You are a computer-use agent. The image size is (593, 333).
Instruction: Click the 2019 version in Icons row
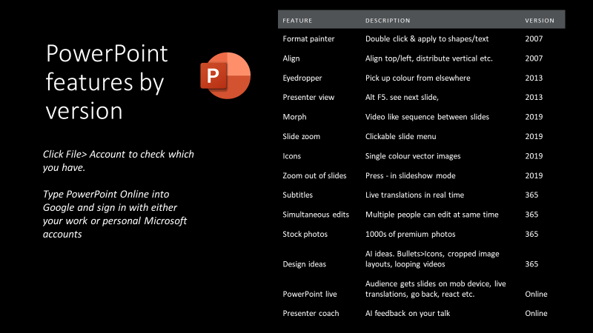point(534,156)
